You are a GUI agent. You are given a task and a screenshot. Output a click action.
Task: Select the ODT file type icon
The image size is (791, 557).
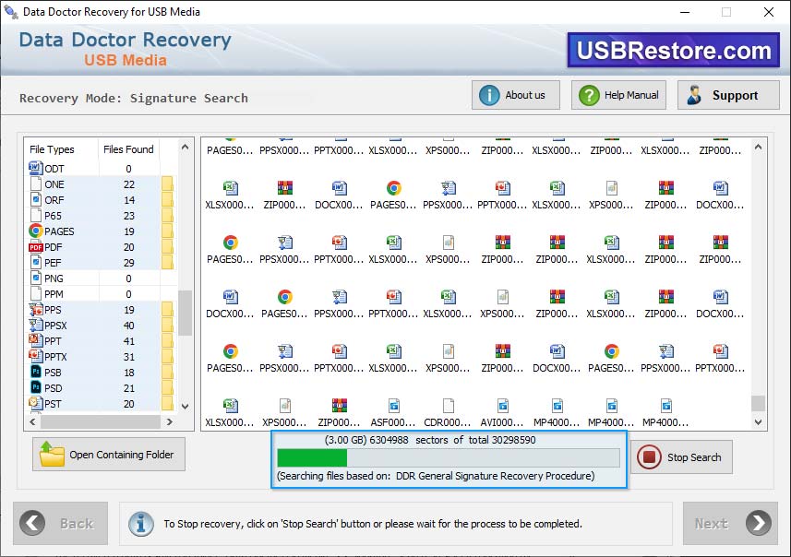[x=35, y=168]
